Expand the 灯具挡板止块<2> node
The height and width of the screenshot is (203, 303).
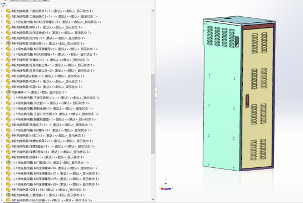(2, 71)
